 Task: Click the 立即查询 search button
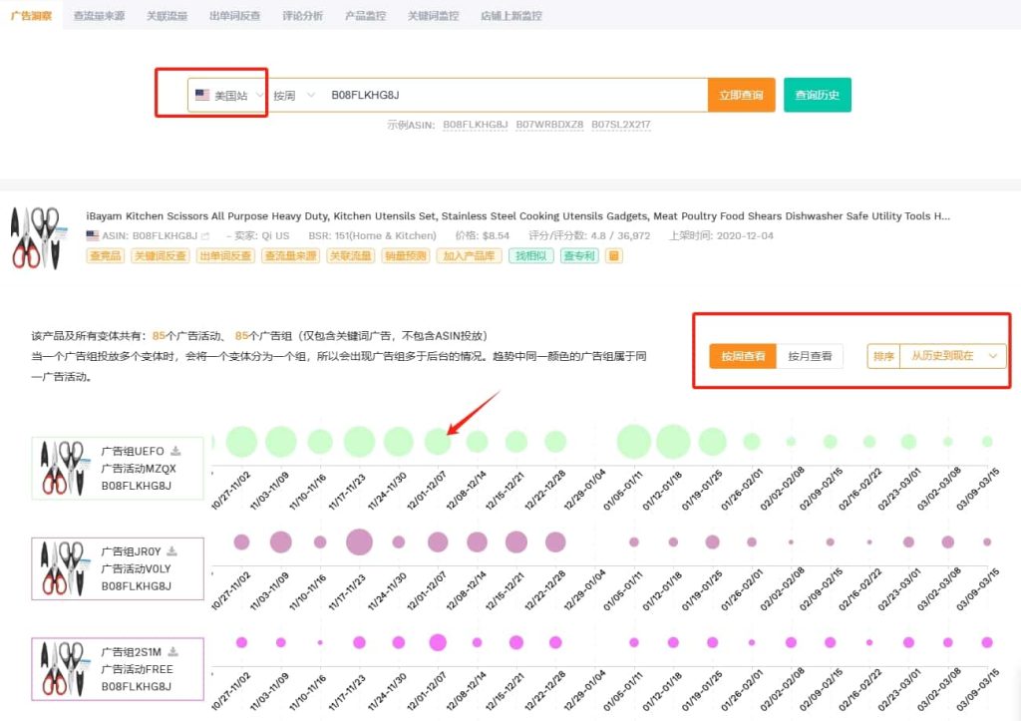(741, 96)
